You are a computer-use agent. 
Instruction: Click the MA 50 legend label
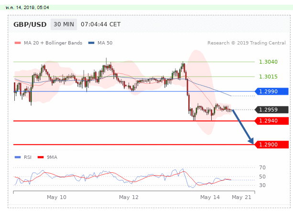[105, 43]
